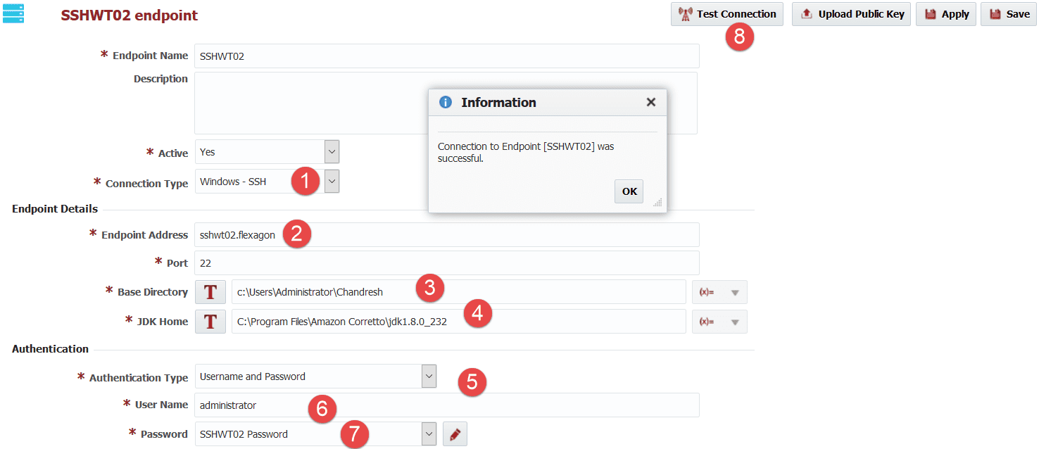1039x449 pixels.
Task: Click the Test Connection button
Action: [727, 14]
